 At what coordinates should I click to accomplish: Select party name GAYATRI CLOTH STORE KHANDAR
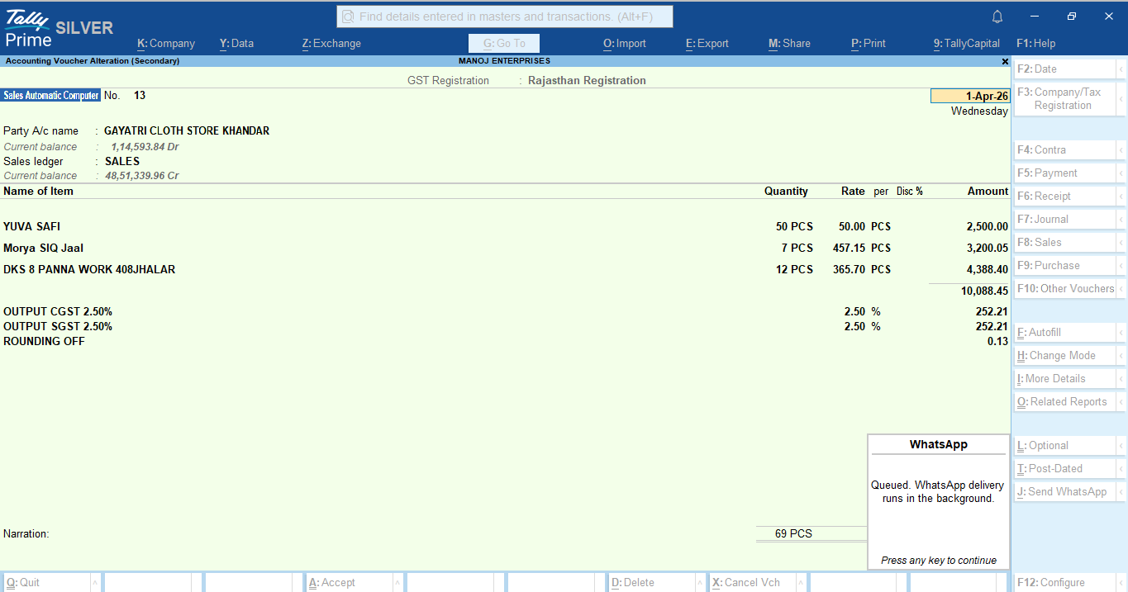[x=187, y=130]
